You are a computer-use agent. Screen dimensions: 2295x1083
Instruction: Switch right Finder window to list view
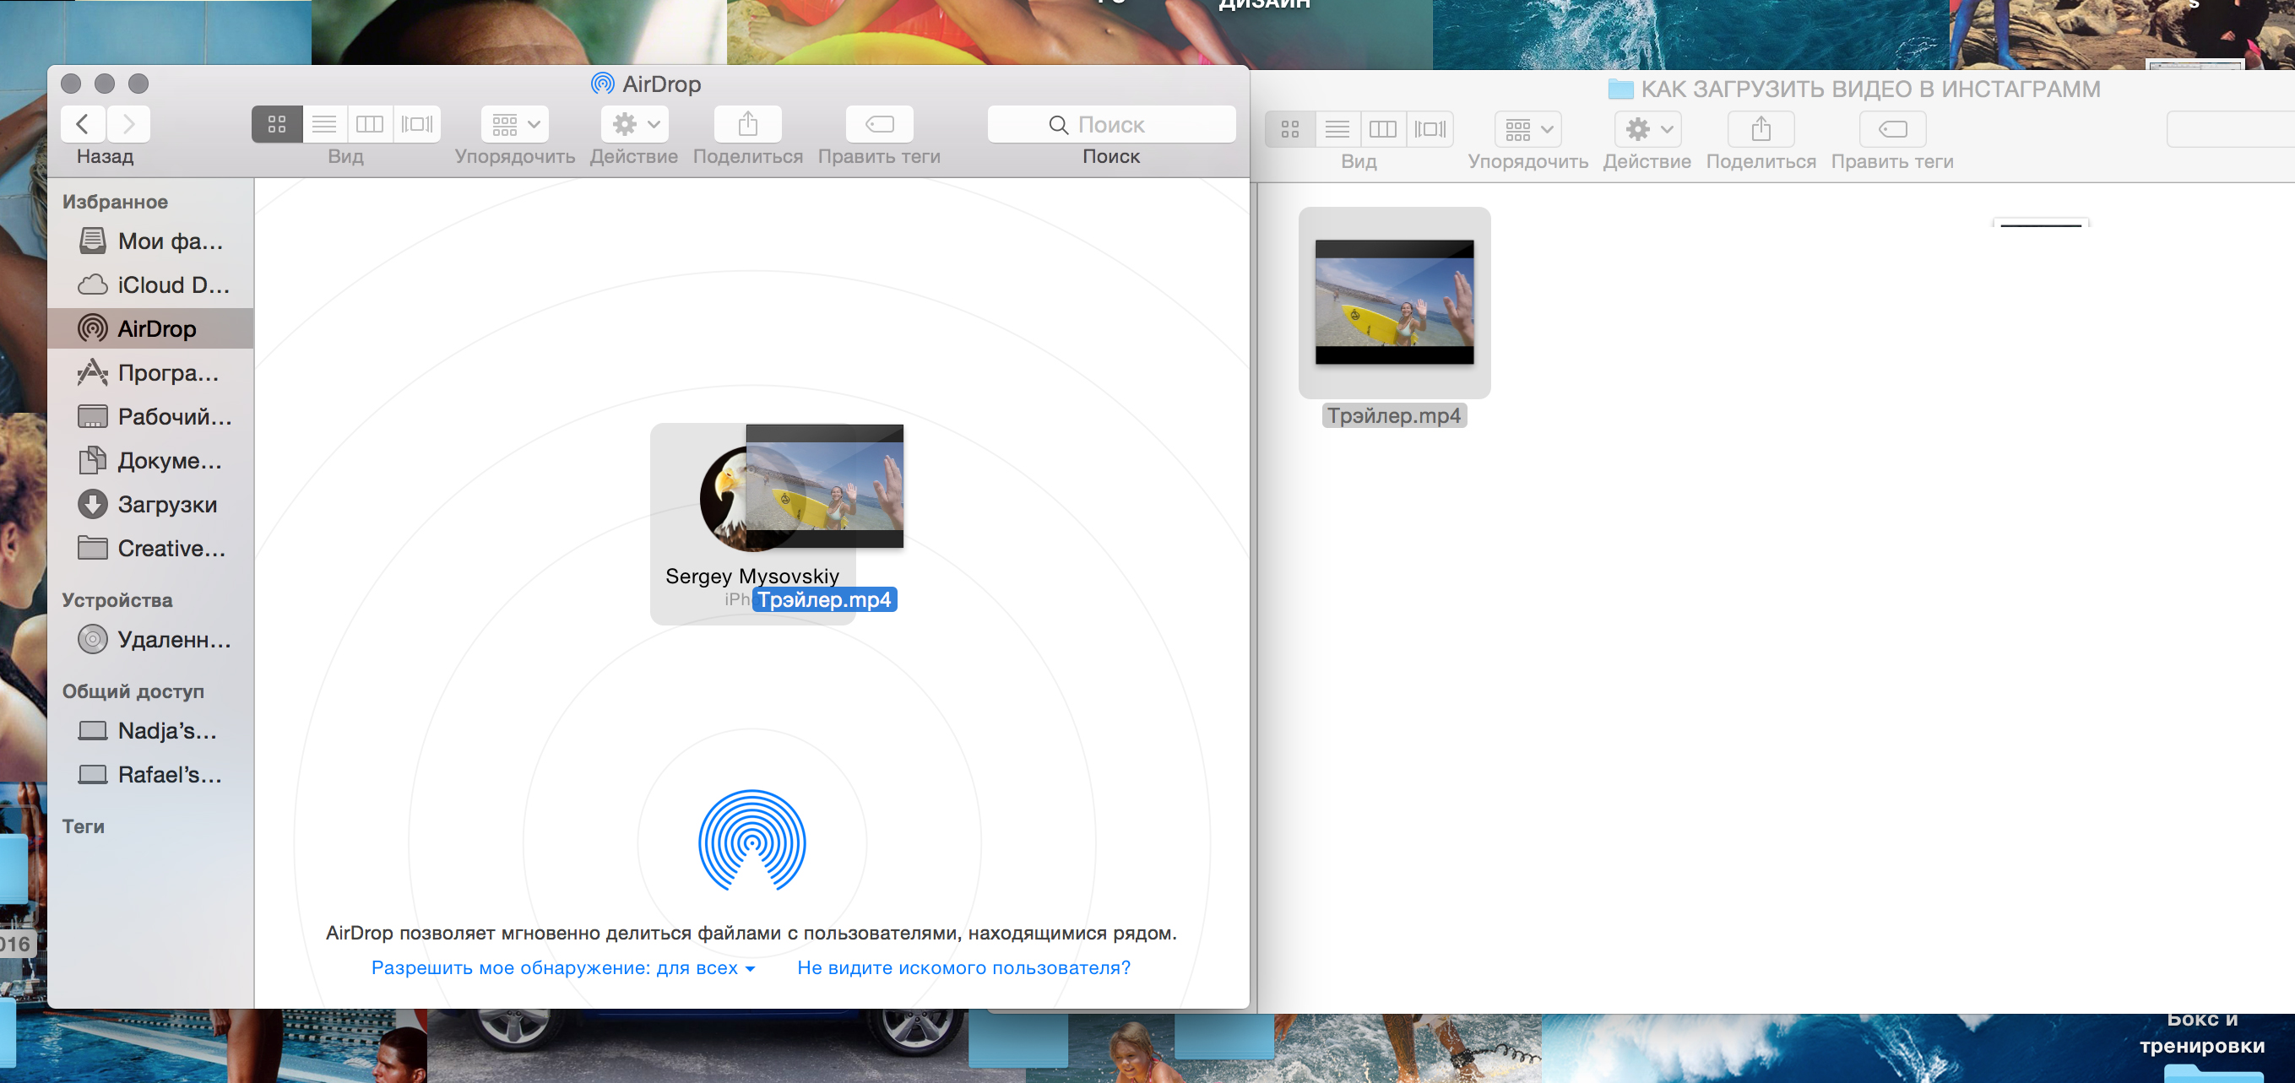[x=1337, y=129]
